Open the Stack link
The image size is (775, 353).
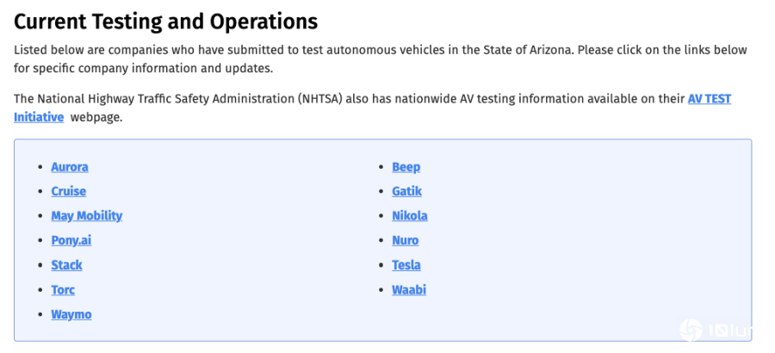tap(66, 265)
